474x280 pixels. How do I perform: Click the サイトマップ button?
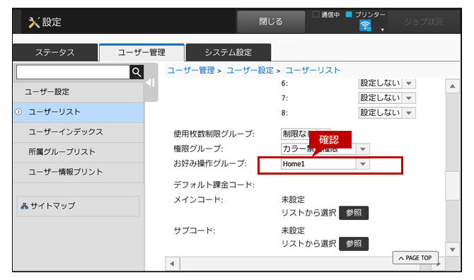[x=78, y=206]
